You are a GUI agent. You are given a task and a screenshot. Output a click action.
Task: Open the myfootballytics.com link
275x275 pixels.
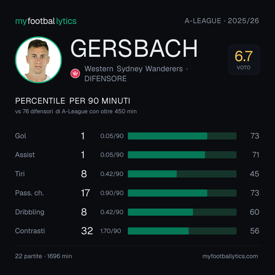click(230, 256)
